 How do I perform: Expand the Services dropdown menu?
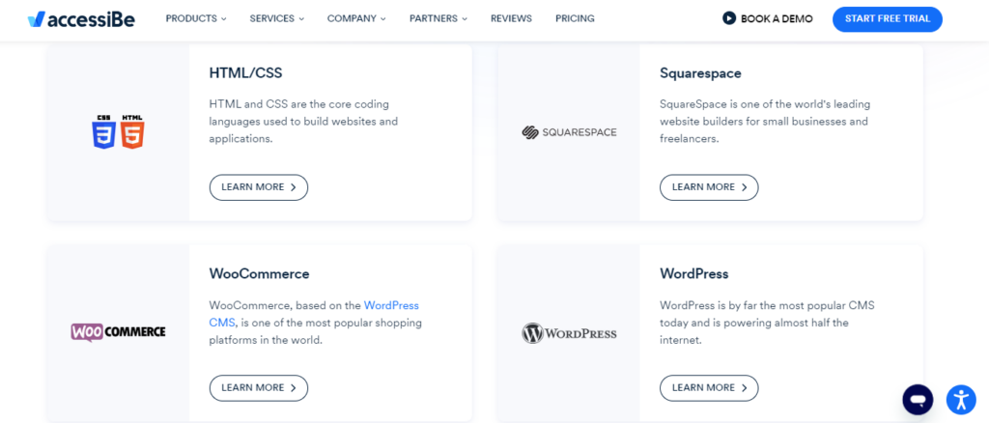pyautogui.click(x=277, y=19)
